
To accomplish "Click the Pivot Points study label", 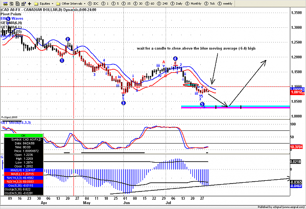I will (x=11, y=14).
